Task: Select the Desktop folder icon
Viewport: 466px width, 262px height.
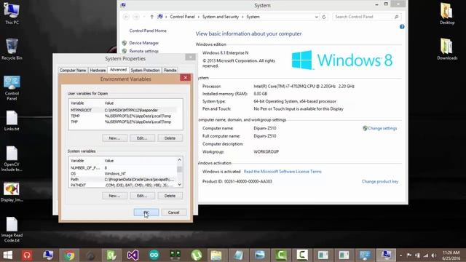Action: (447, 13)
